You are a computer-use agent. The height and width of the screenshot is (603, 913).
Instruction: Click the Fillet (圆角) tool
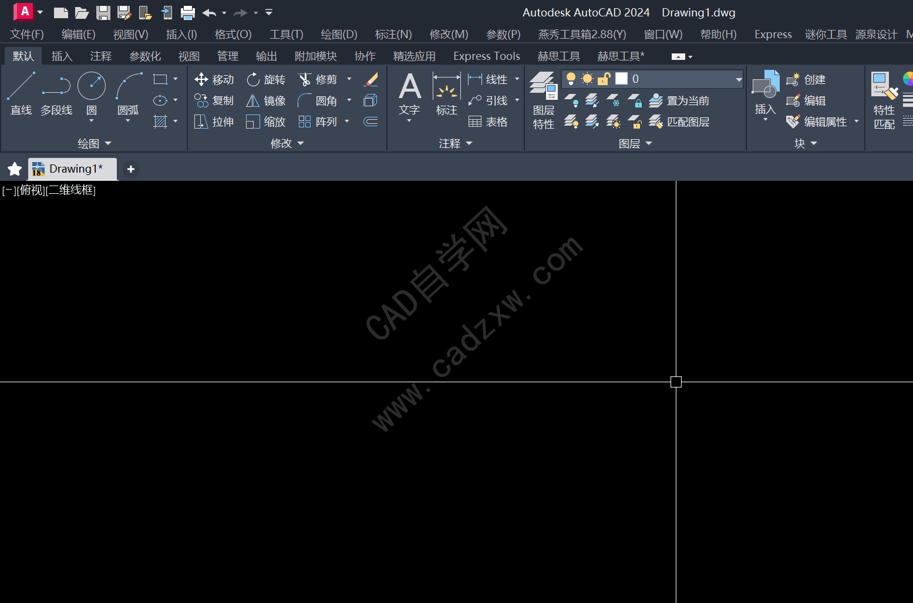[318, 100]
